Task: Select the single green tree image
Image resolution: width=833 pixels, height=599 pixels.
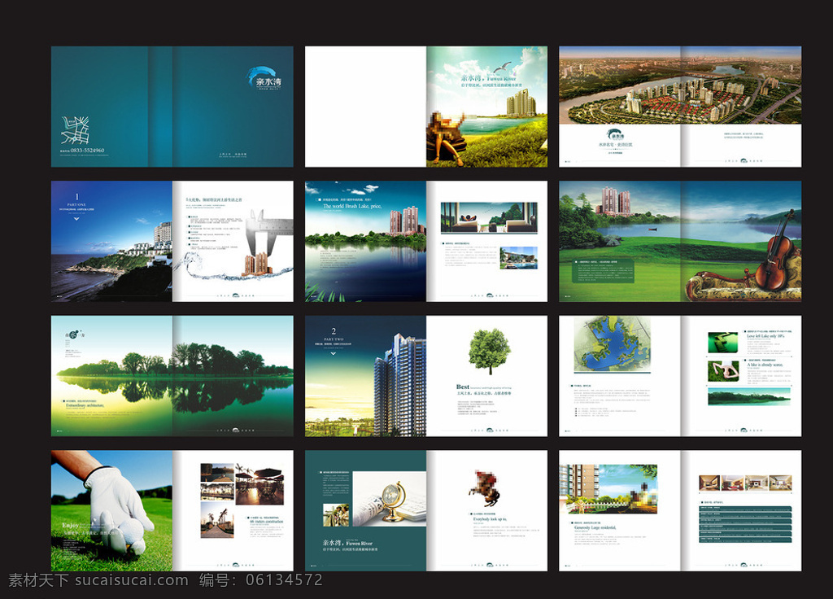Action: 489,352
